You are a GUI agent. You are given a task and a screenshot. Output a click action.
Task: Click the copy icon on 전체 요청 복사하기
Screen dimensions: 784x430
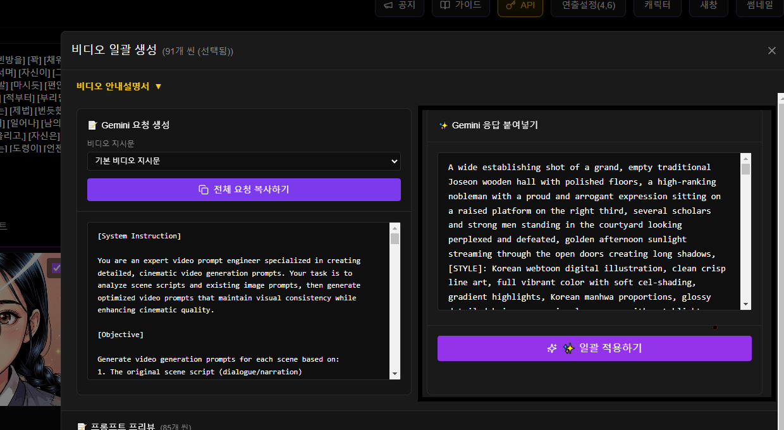pyautogui.click(x=204, y=190)
